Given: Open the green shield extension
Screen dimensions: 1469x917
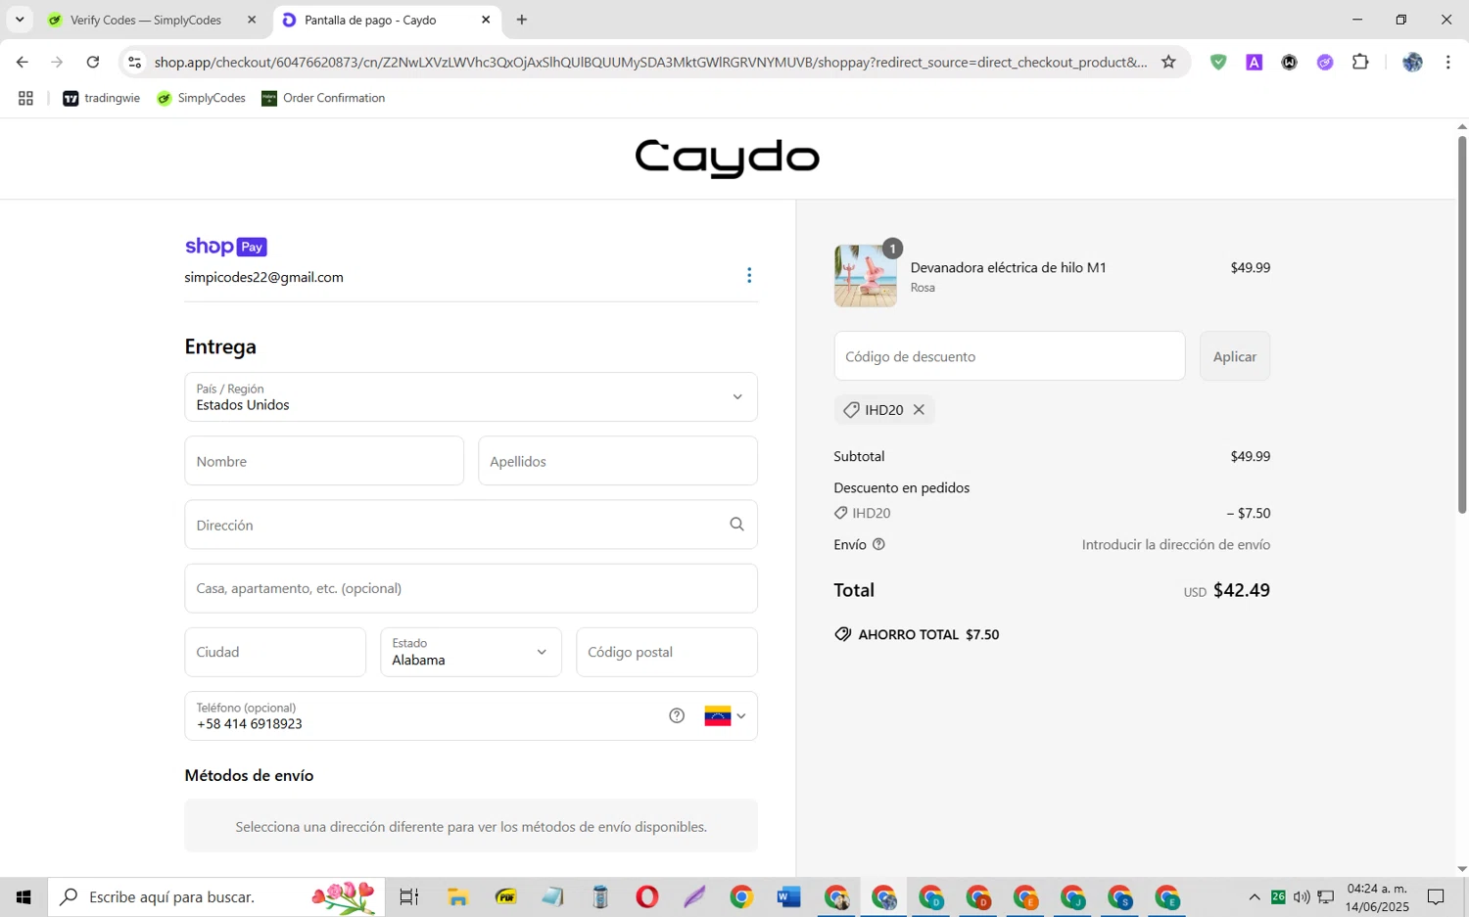Looking at the screenshot, I should [x=1218, y=62].
